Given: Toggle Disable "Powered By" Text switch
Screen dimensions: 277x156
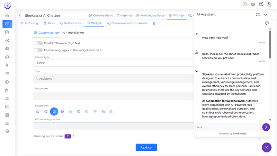Looking at the screenshot, I should coord(38,43).
